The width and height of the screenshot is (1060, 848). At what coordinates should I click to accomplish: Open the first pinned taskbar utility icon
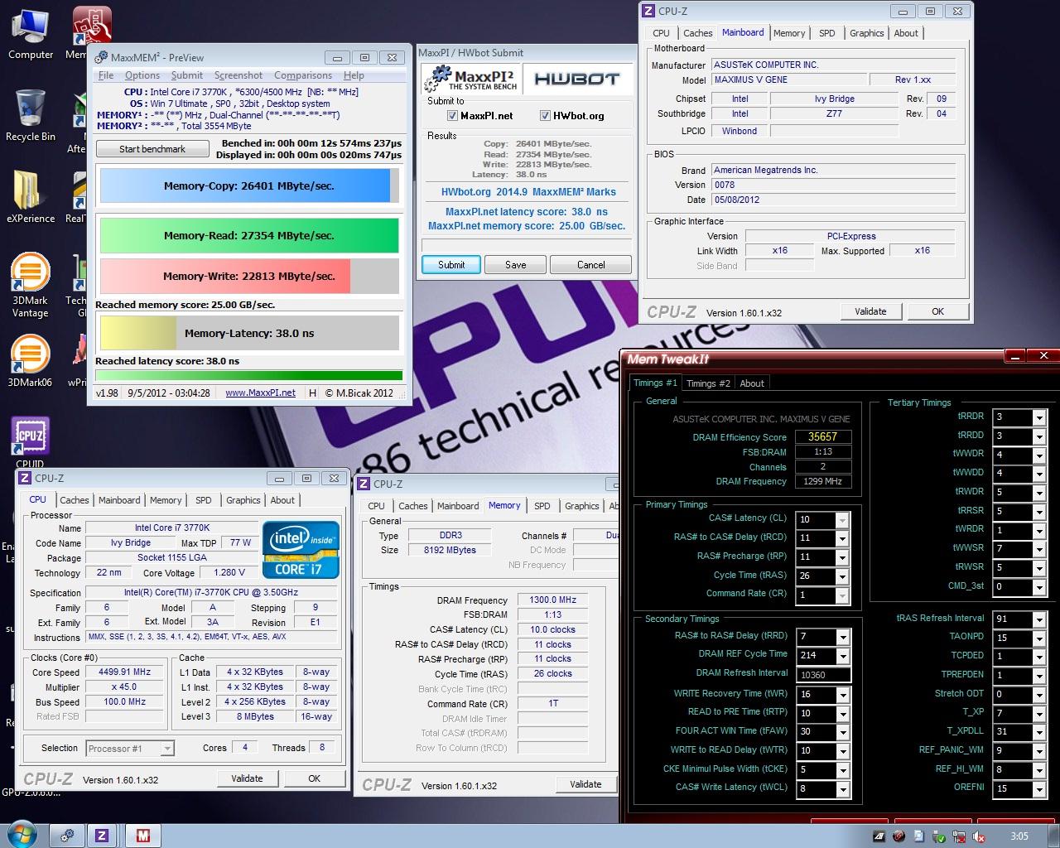(x=68, y=836)
